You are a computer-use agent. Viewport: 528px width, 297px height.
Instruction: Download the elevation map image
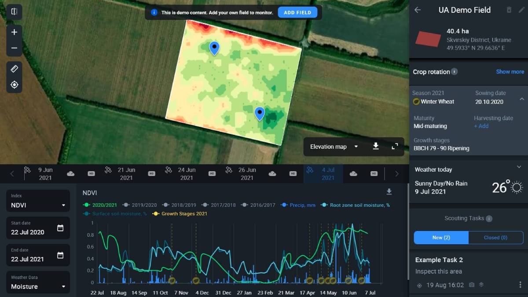pyautogui.click(x=376, y=146)
